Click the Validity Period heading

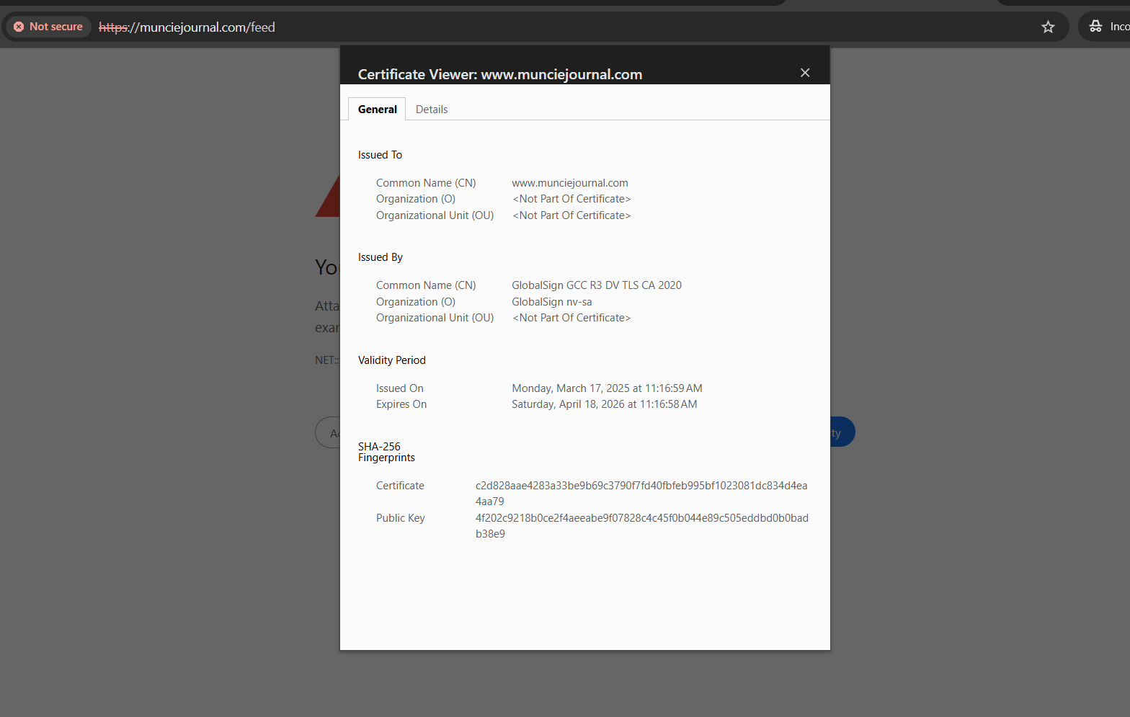coord(391,360)
